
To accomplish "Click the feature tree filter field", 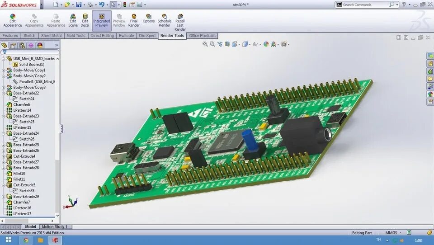I will pyautogui.click(x=30, y=52).
